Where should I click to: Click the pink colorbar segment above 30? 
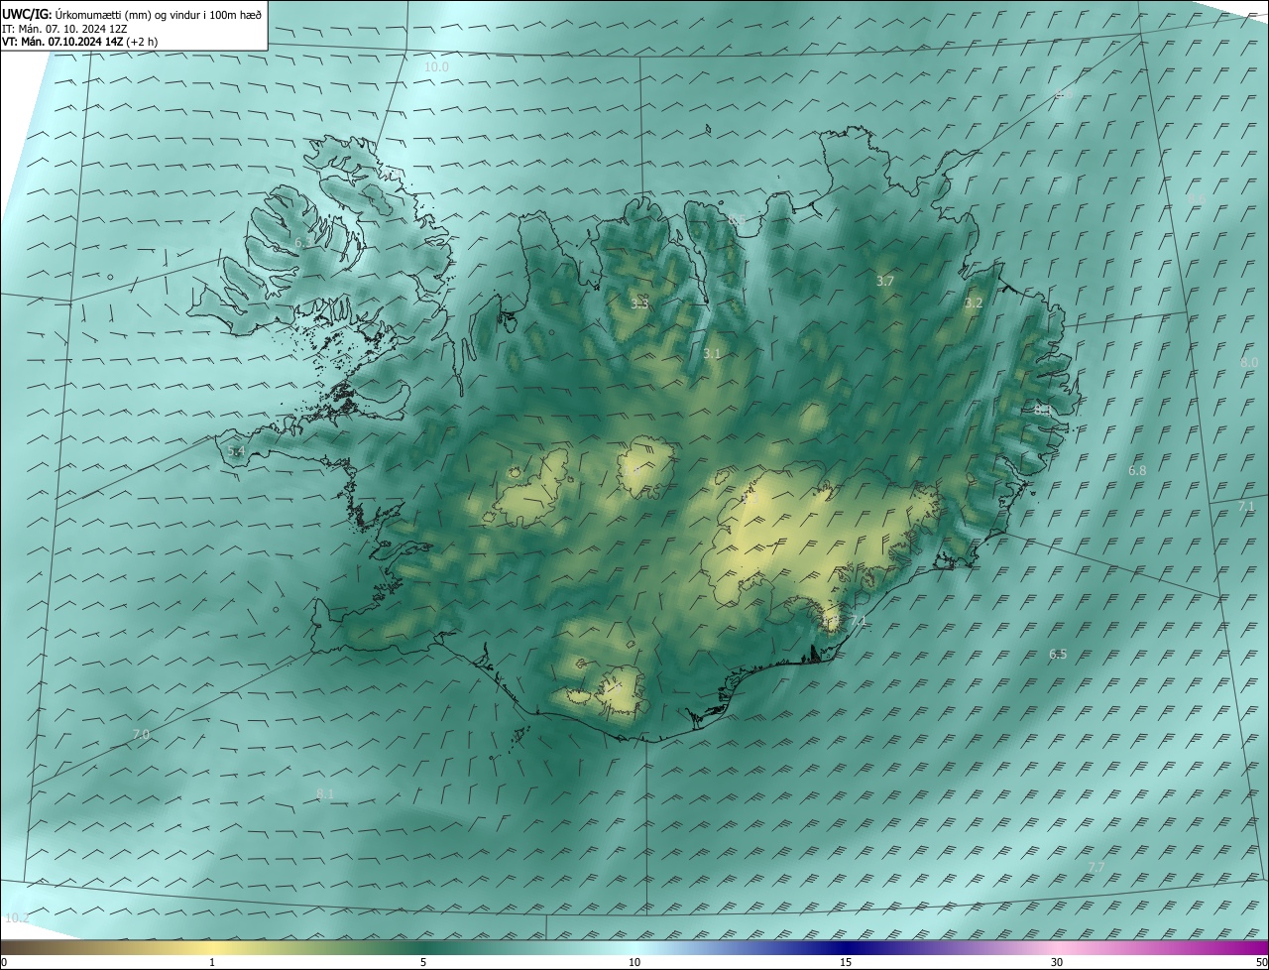click(1057, 948)
